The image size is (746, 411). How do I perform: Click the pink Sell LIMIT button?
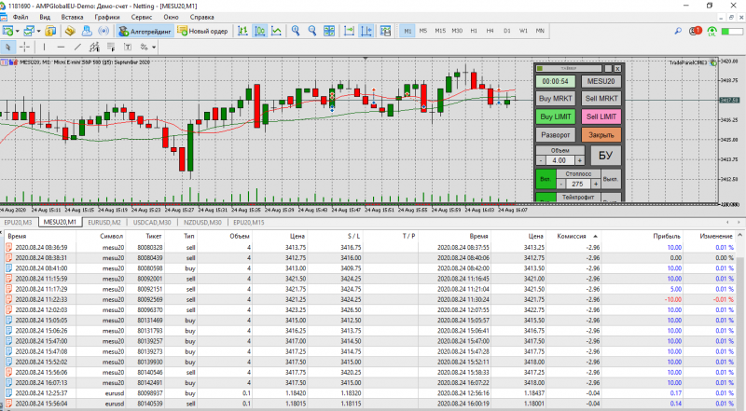tap(601, 116)
